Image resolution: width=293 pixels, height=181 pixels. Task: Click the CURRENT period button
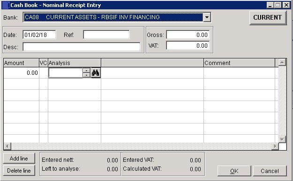tap(268, 17)
